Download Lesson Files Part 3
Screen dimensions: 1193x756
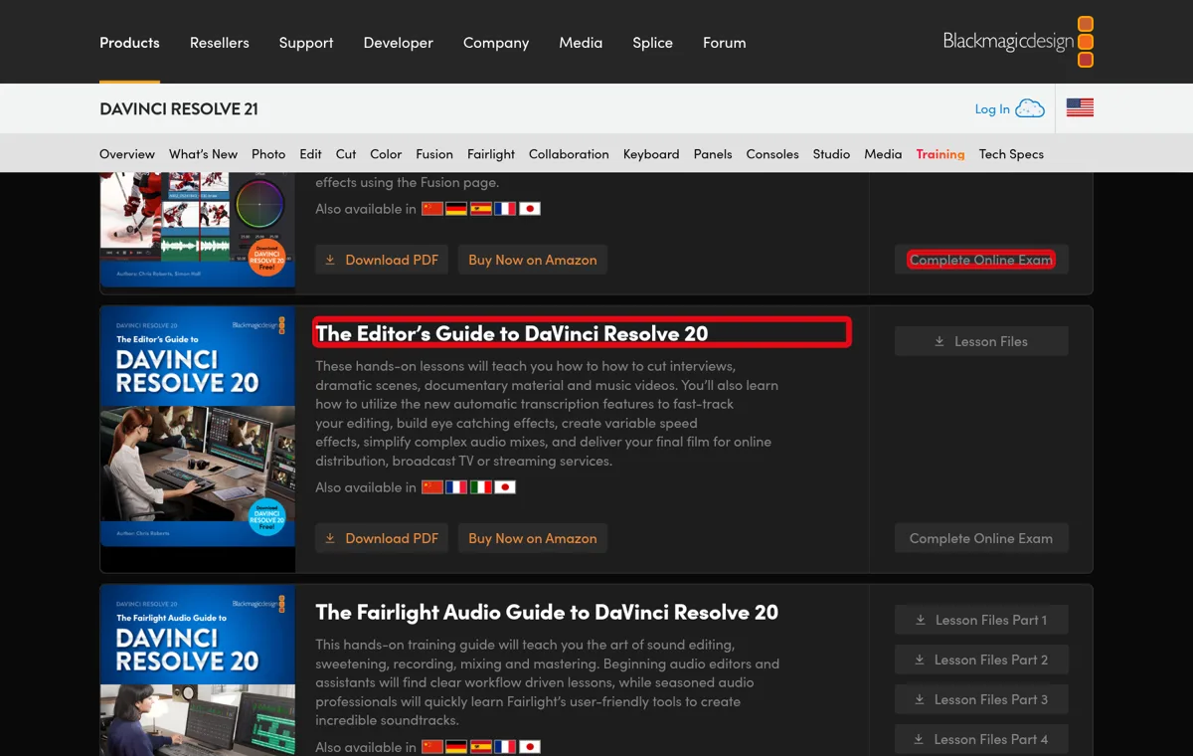[981, 699]
